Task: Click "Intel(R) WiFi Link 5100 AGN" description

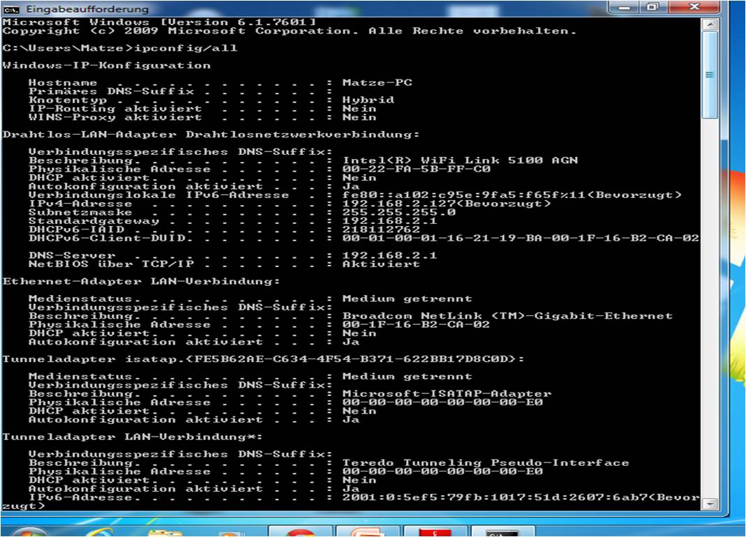Action: pos(460,160)
